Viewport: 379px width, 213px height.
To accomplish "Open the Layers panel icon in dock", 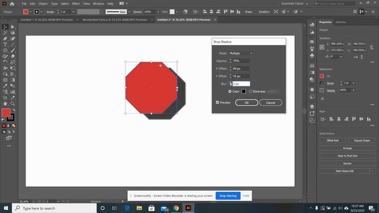I will coord(312,106).
